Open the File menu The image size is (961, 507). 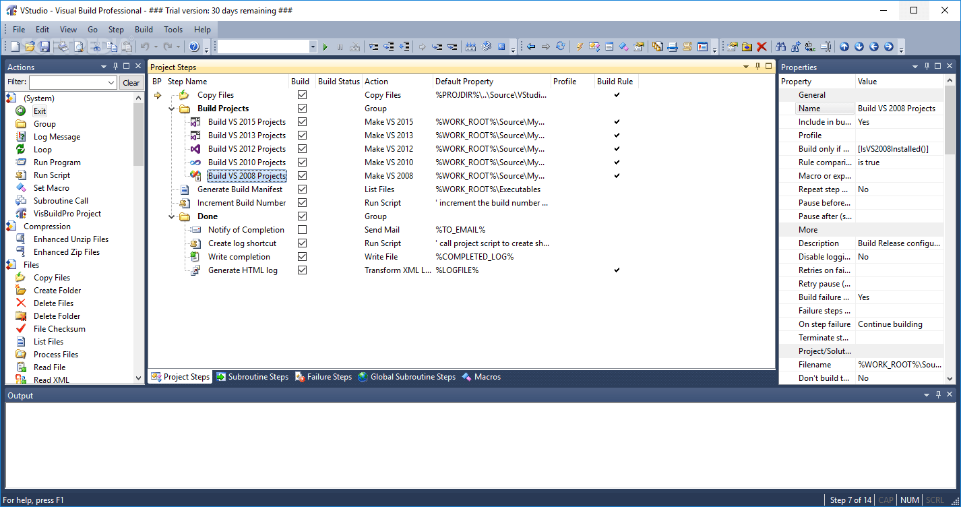[x=19, y=30]
